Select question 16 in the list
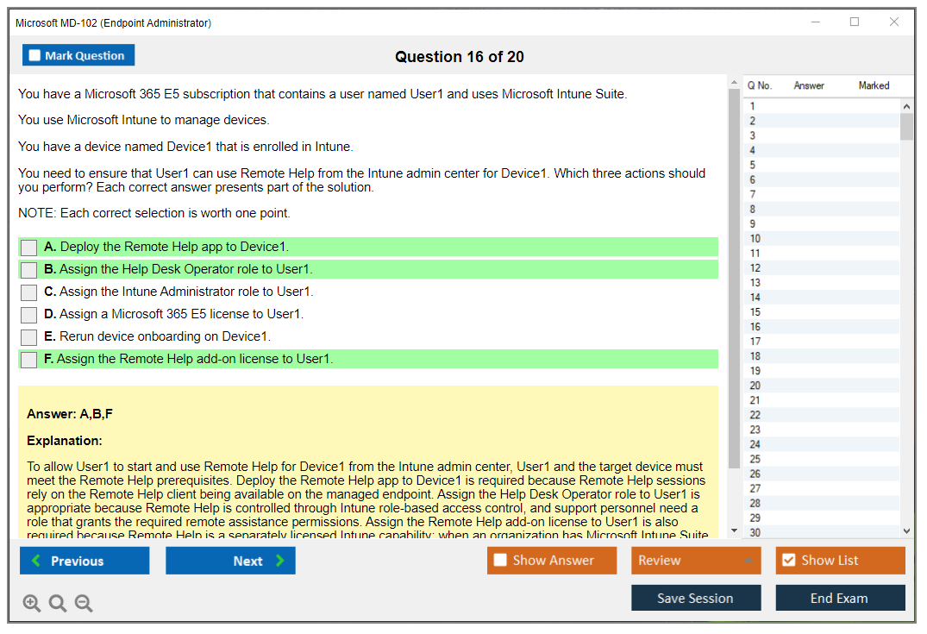The width and height of the screenshot is (927, 634). point(822,327)
